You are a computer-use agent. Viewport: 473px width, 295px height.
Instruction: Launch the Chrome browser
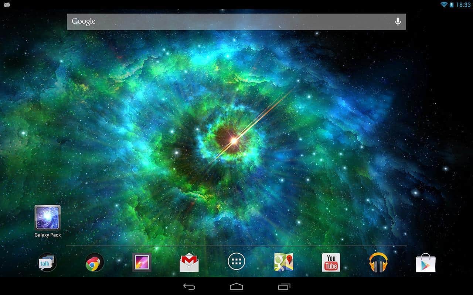tap(95, 262)
